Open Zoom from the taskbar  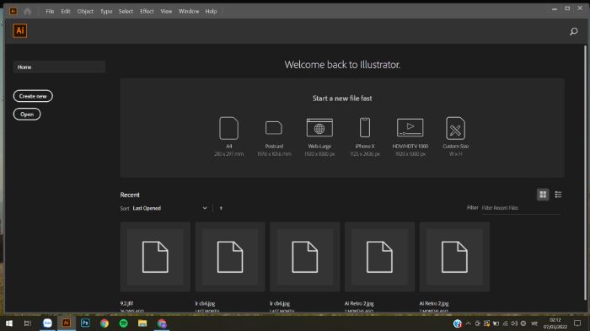click(47, 323)
